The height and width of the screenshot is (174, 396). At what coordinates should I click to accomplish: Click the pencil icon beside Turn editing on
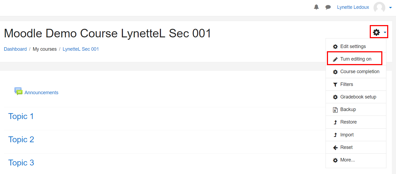(x=335, y=59)
